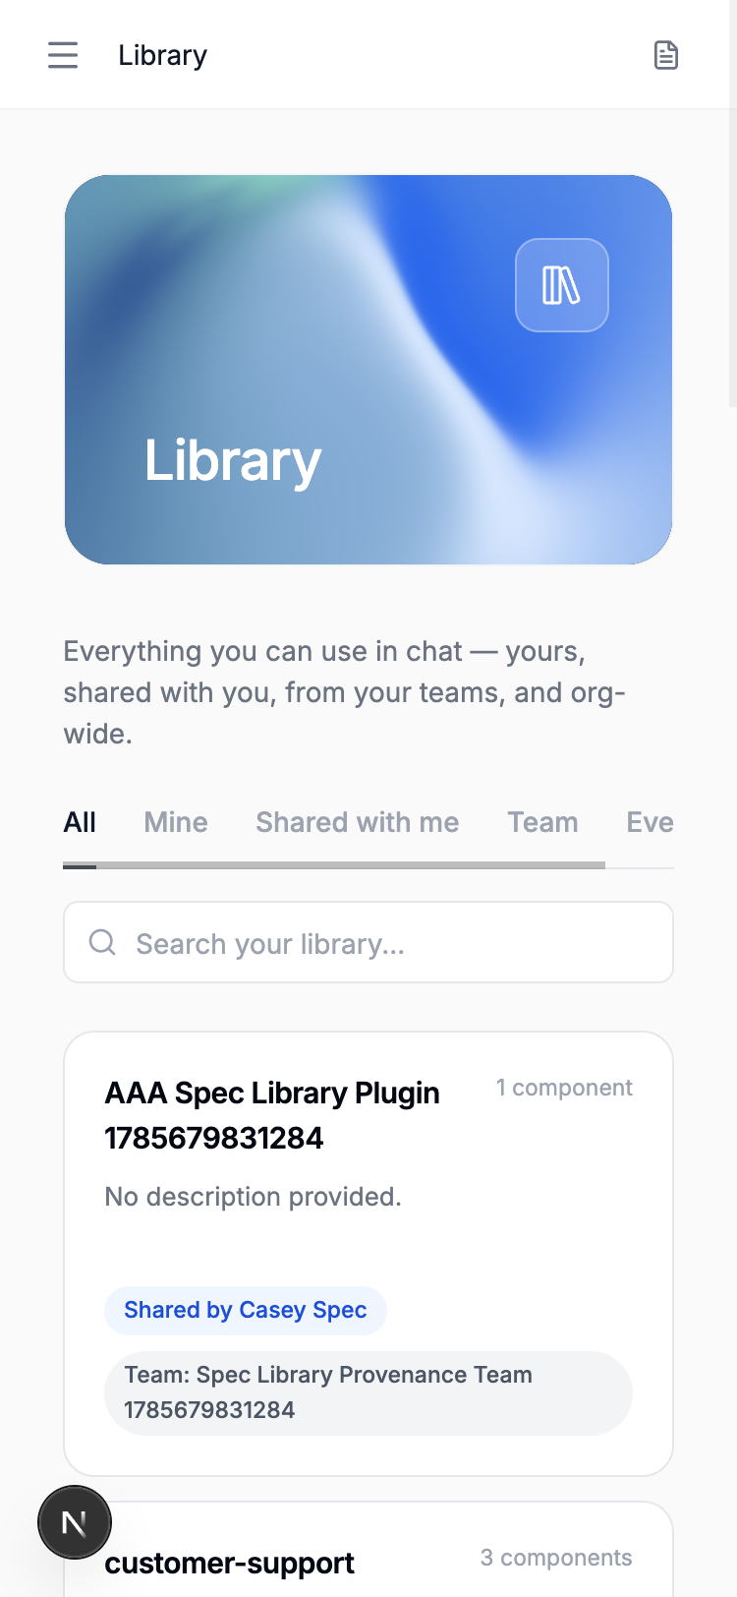Open the Next.js dev tools badge

(x=75, y=1522)
